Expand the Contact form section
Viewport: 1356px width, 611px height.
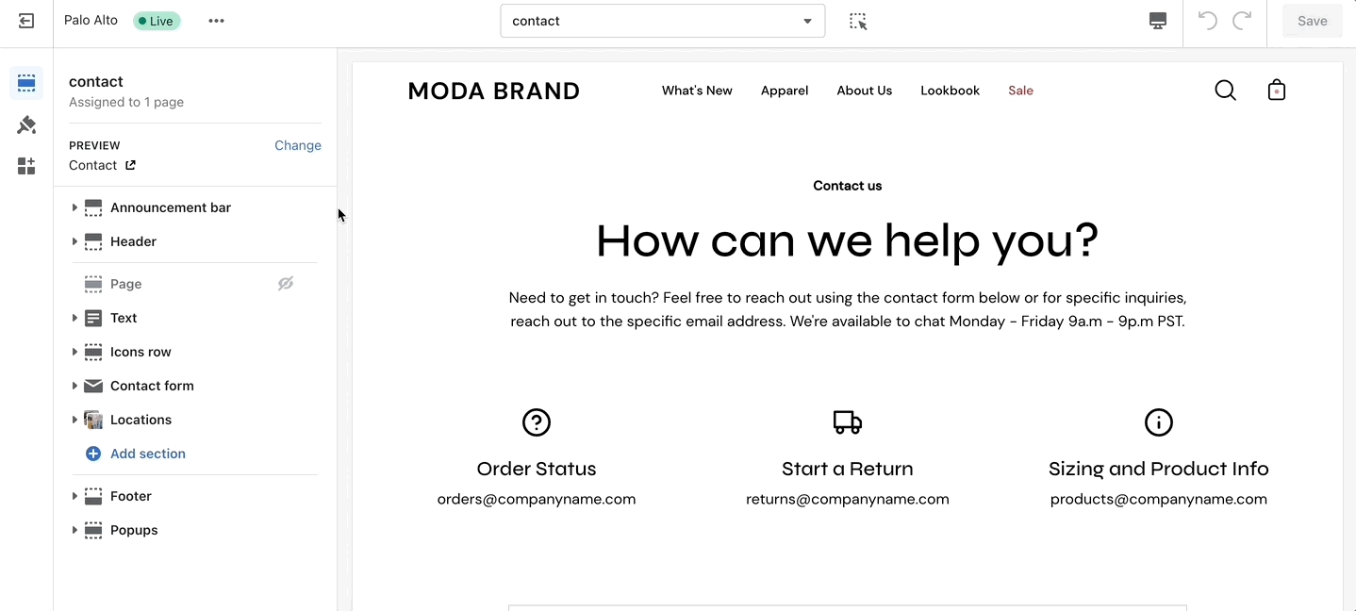(74, 386)
